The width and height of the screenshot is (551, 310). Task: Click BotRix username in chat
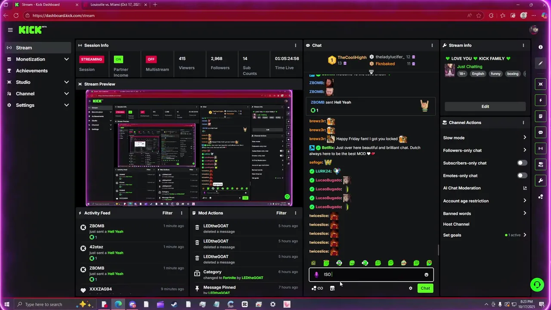[x=328, y=148]
